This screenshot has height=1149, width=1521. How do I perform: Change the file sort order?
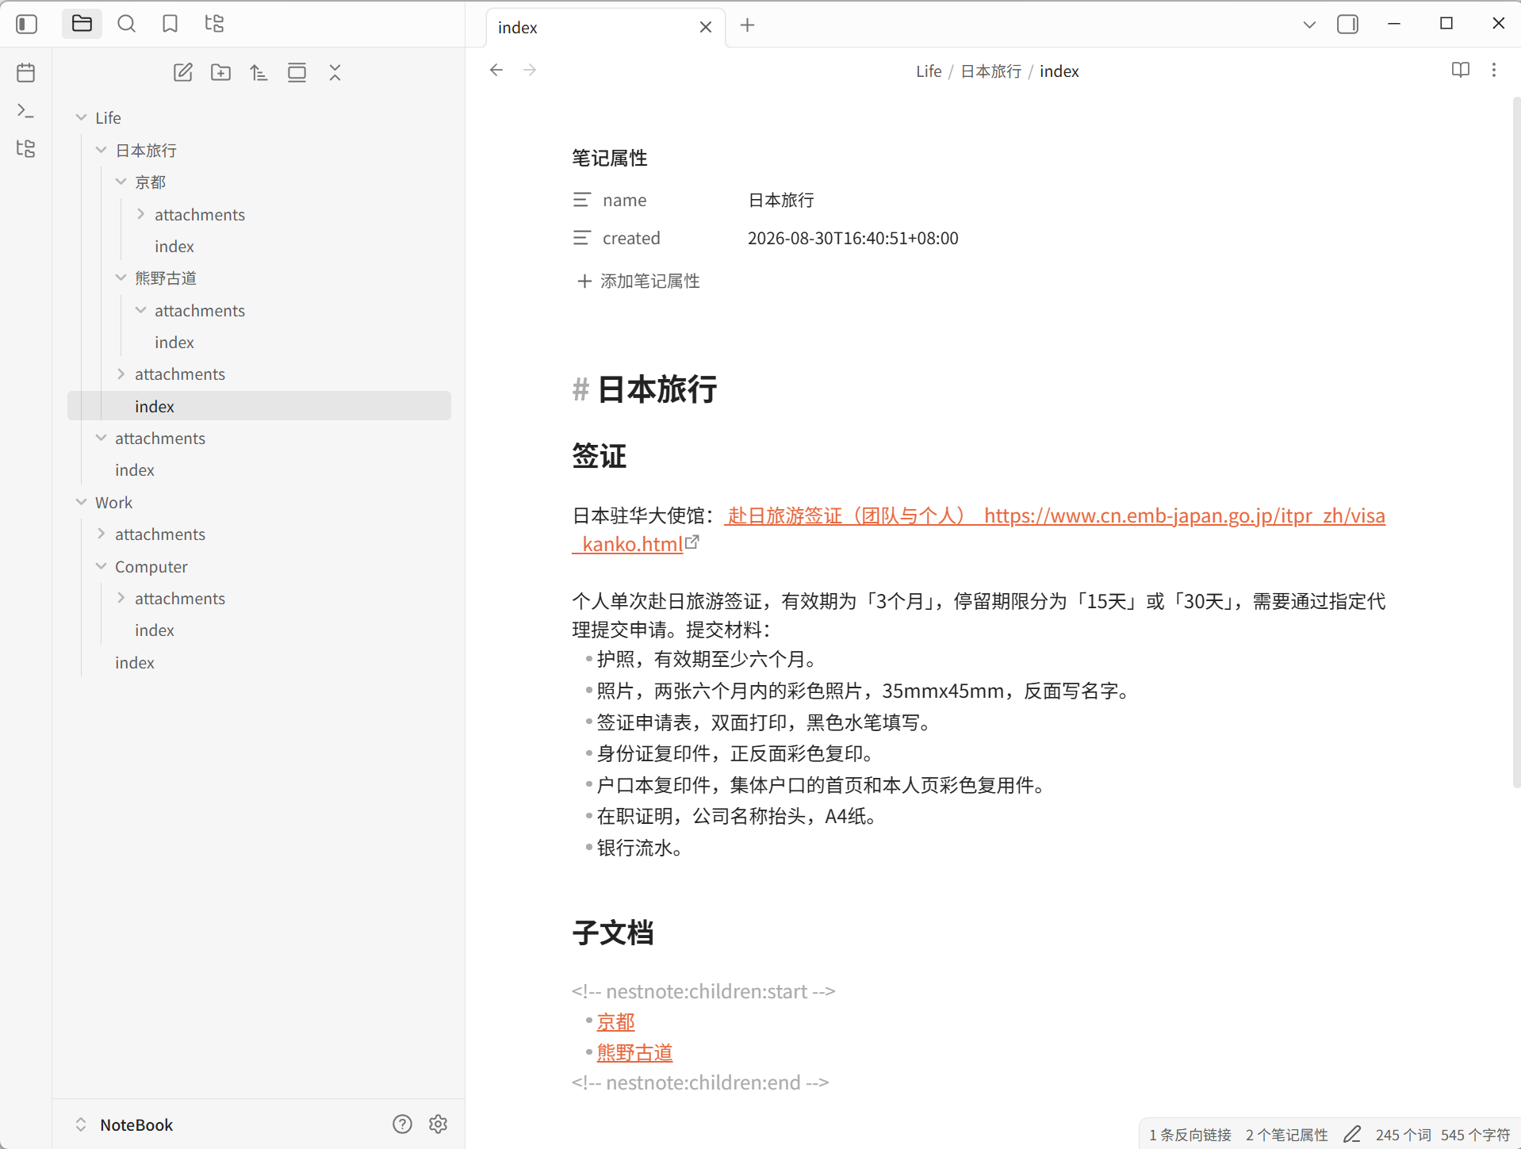click(x=259, y=73)
